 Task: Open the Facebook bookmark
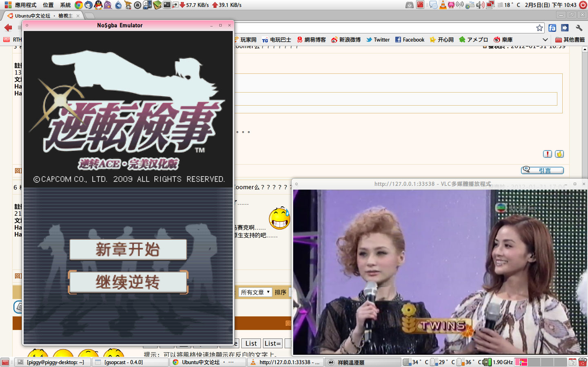tap(410, 40)
